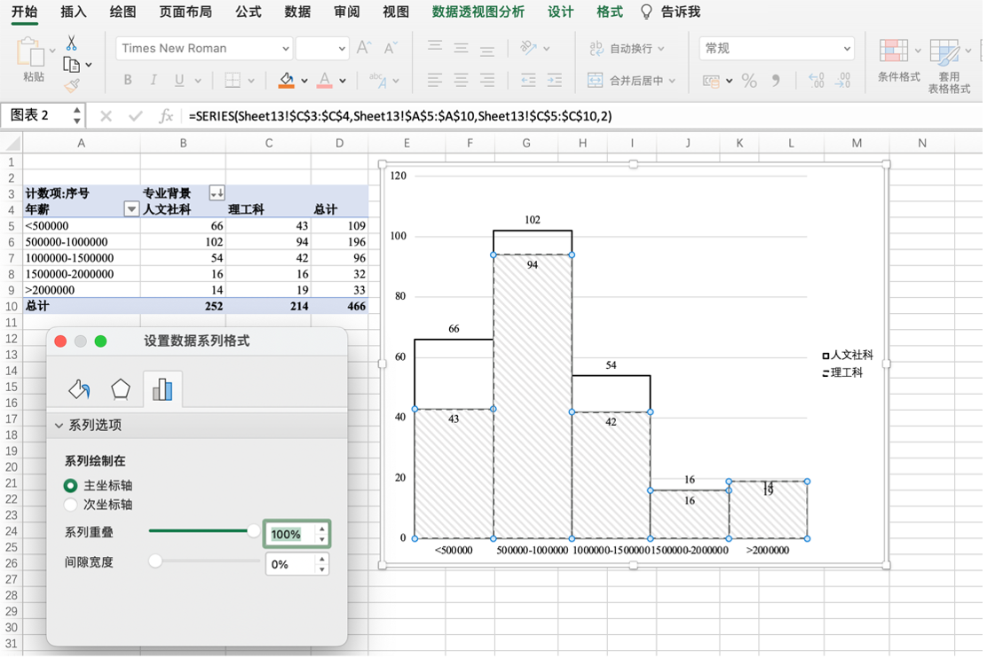Click the 间隙宽度 gap width slider handle
The width and height of the screenshot is (987, 658).
click(x=156, y=561)
